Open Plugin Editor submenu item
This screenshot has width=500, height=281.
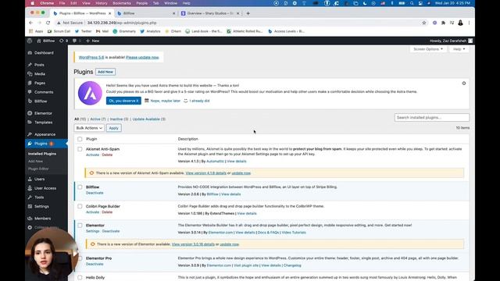tap(38, 169)
